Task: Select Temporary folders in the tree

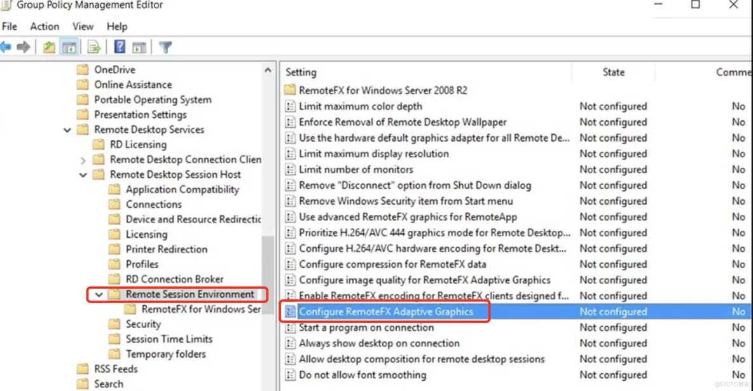Action: click(166, 354)
